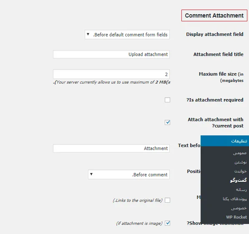This screenshot has height=234, width=249.
Task: Go to پیوندهای یکتا permalinks item
Action: [235, 199]
